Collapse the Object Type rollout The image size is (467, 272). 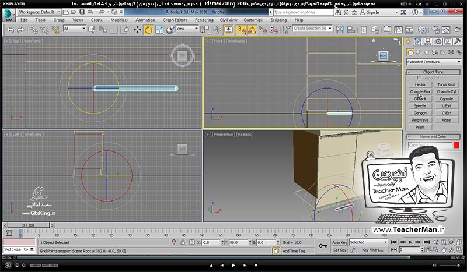tap(433, 72)
